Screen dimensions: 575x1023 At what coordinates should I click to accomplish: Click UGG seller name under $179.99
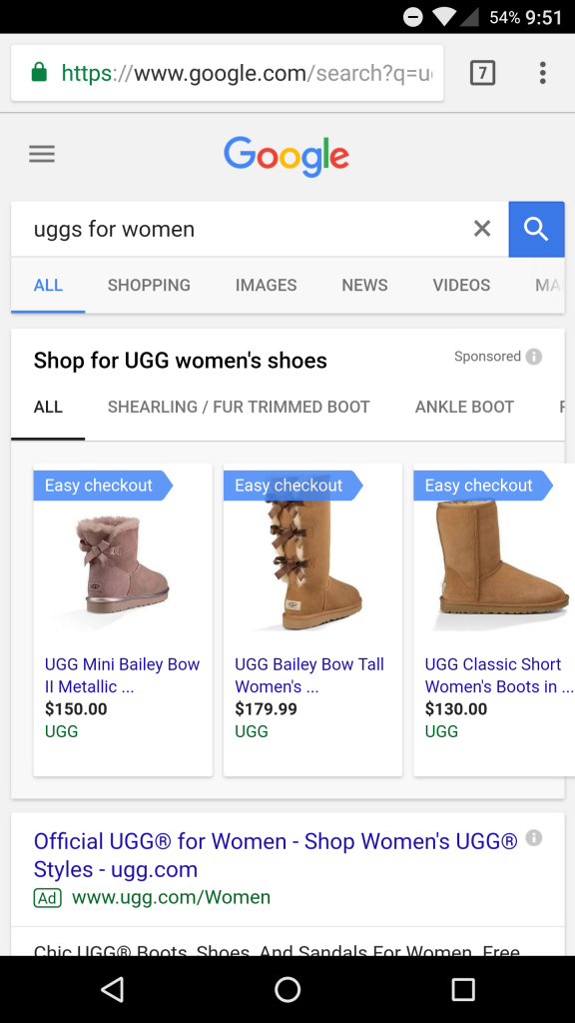252,731
